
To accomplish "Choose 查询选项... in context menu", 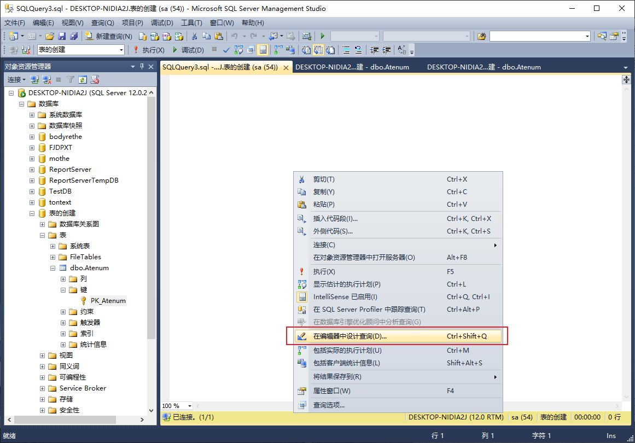I will 399,405.
